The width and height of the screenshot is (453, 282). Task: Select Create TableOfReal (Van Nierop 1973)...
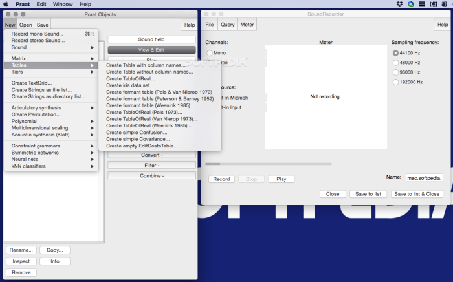160,119
